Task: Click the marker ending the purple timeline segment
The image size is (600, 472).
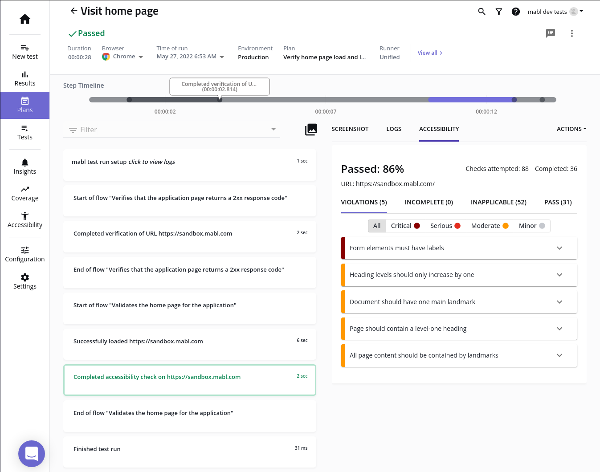Action: click(514, 100)
